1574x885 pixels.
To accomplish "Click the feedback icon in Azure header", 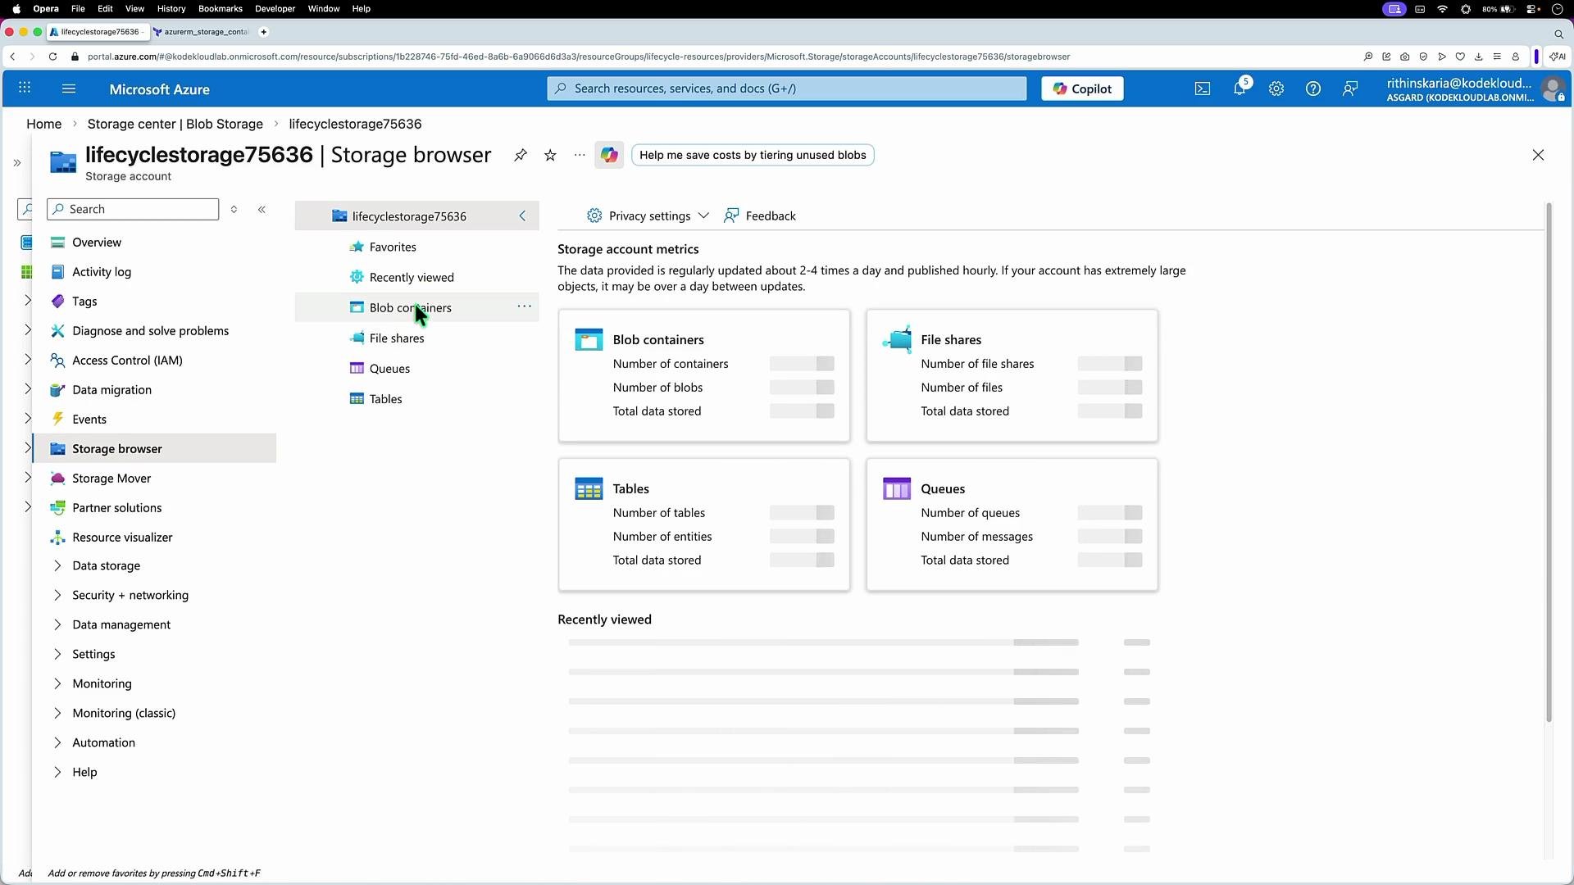I will (1350, 88).
